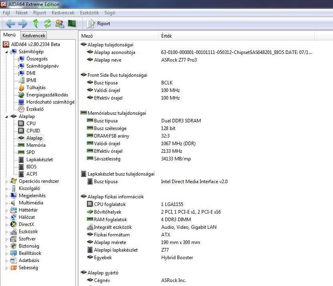Screen dimensions: 333x286
Task: Select Számítógépnév icon in the tree
Action: (21, 66)
